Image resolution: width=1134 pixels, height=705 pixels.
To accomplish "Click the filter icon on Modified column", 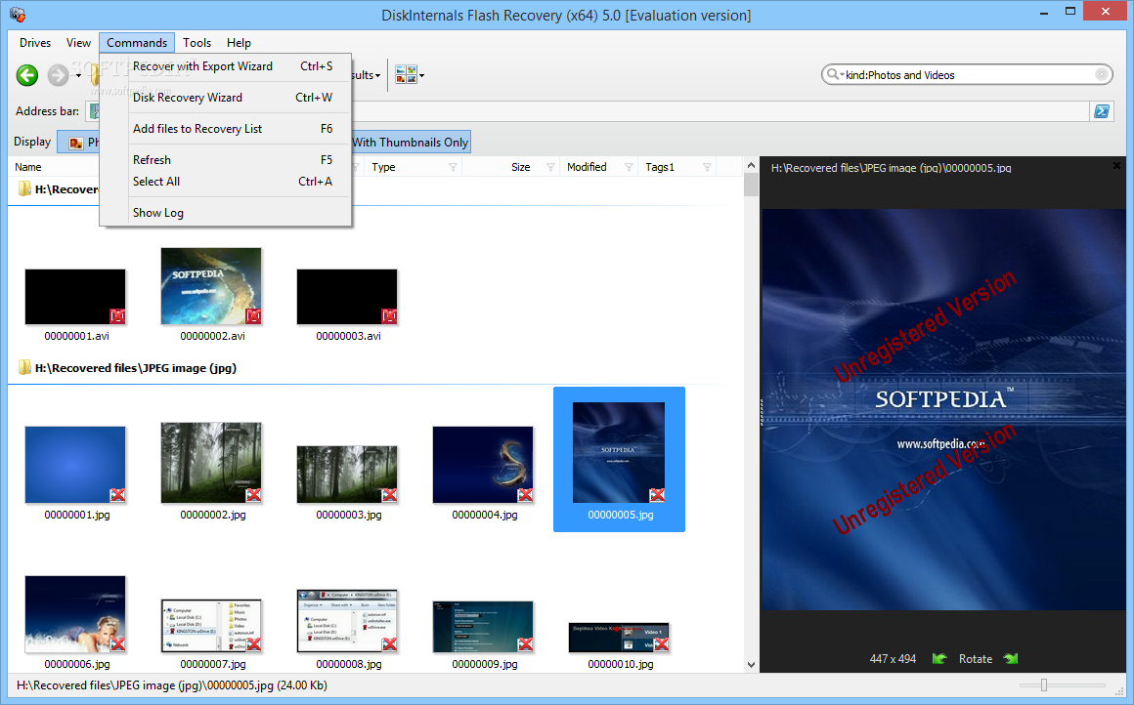I will coord(629,167).
